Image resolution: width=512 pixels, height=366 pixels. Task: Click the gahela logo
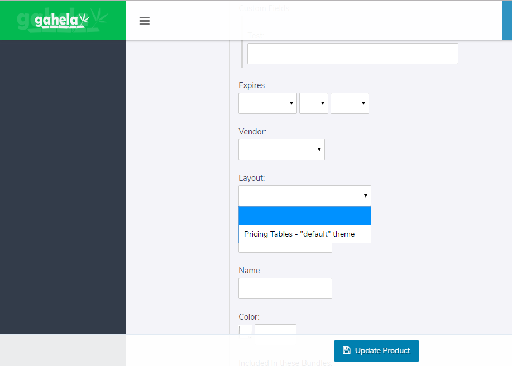click(62, 20)
